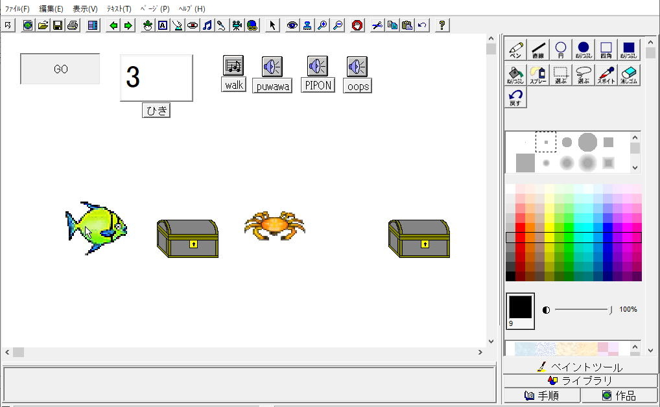Select the large square solid brush
Screen dimensions: 660x407
[x=525, y=163]
